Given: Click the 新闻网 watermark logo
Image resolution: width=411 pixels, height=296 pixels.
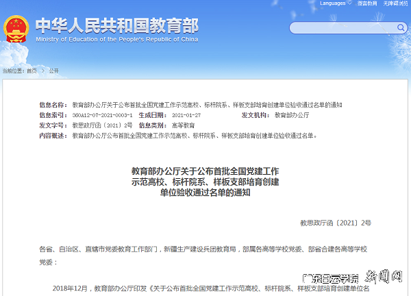Looking at the screenshot, I should coord(388,279).
